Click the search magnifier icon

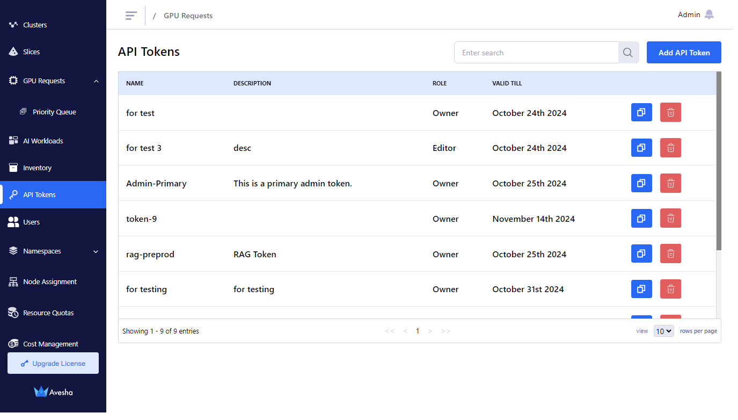click(628, 53)
